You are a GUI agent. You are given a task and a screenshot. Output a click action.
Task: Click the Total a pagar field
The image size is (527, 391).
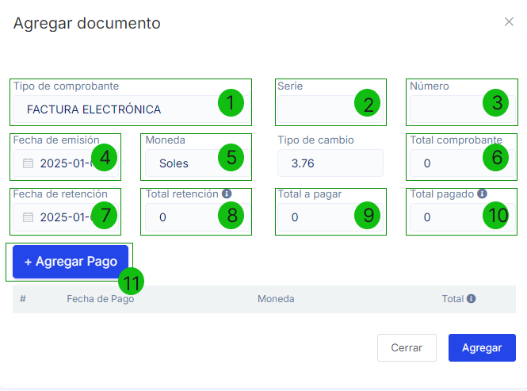[x=317, y=217]
